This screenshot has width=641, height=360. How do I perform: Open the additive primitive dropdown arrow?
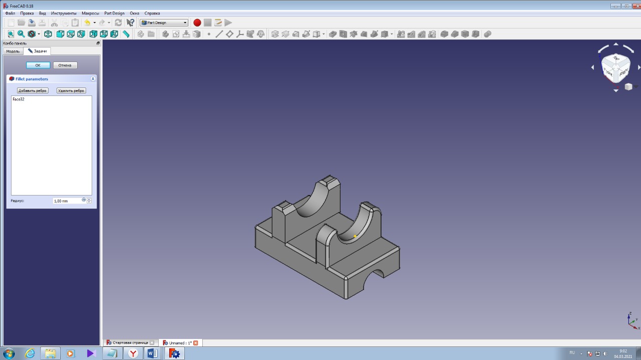(x=324, y=34)
